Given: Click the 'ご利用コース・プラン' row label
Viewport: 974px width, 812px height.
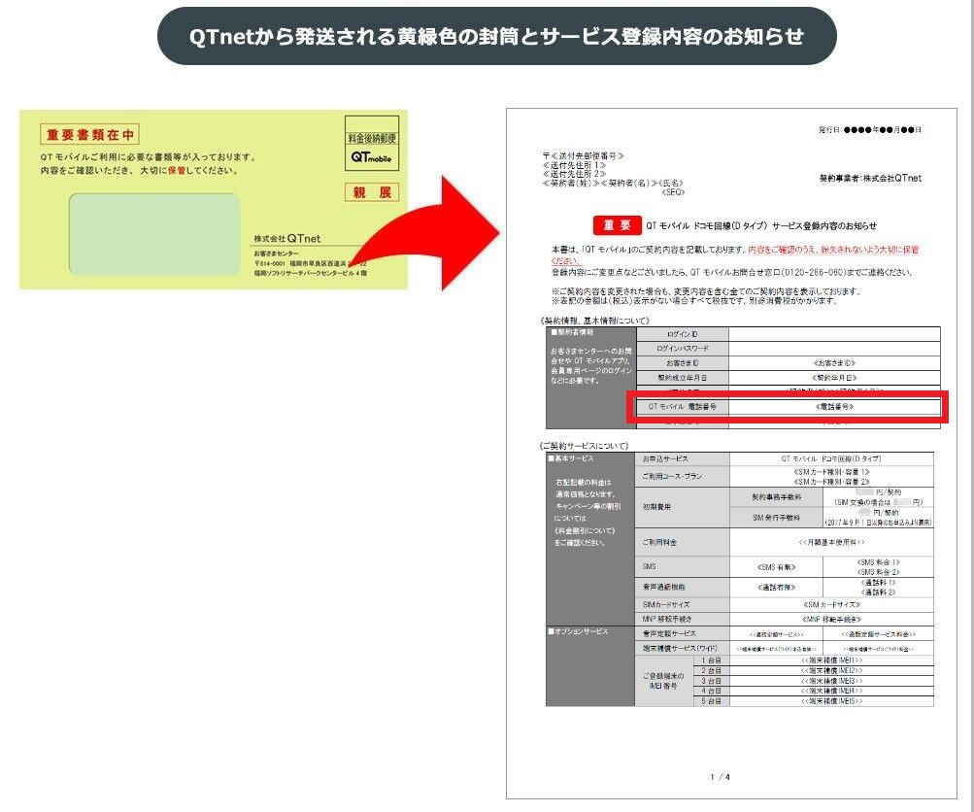Looking at the screenshot, I should 682,477.
